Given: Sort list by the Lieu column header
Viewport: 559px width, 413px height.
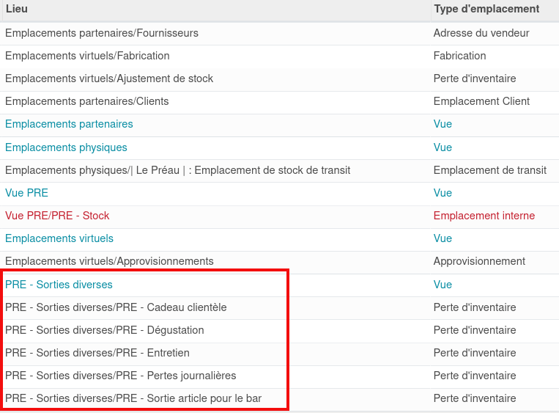Looking at the screenshot, I should [x=17, y=9].
